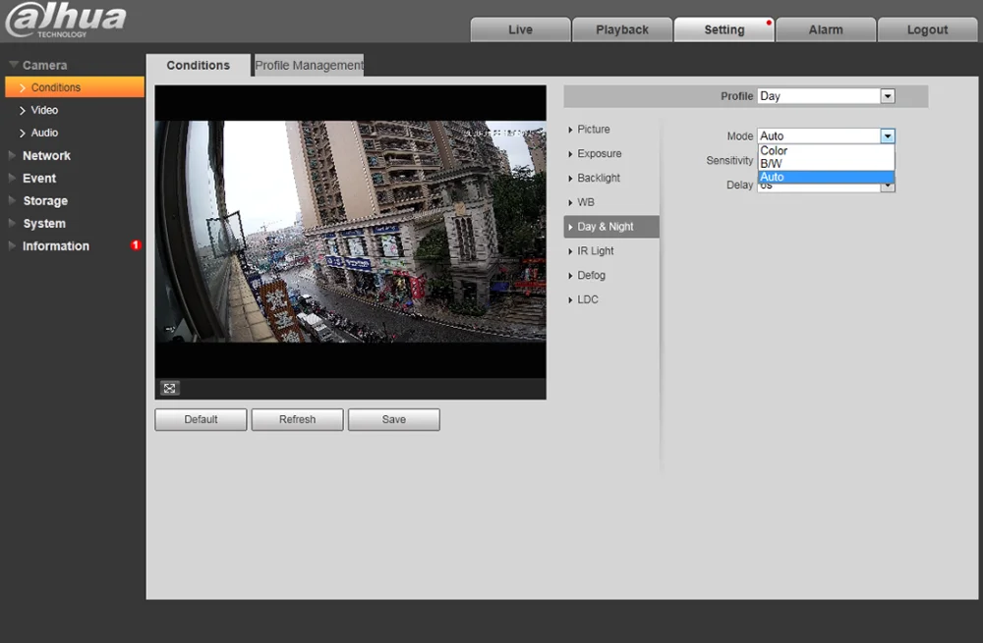Collapse the Mode dropdown using its arrow
Viewport: 983px width, 643px height.
coord(888,136)
